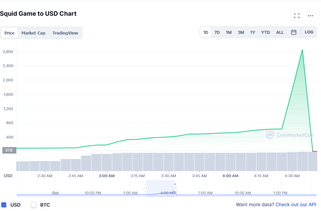
Task: Select the ALL time range
Action: click(x=280, y=32)
